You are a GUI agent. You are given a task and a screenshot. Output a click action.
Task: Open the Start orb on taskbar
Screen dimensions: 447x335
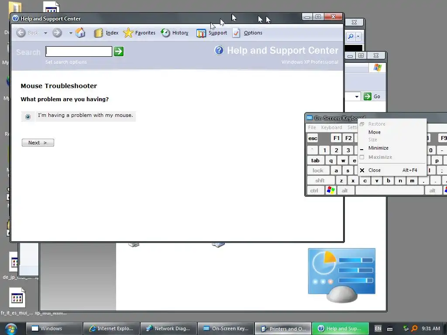(x=11, y=329)
